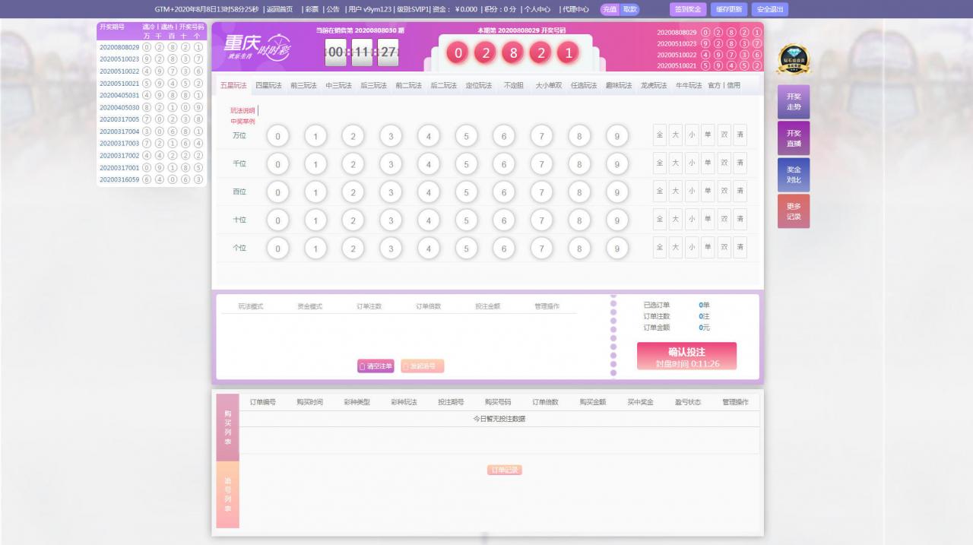973x545 pixels.
Task: Click the 重庆时时彩 logo
Action: (x=255, y=48)
